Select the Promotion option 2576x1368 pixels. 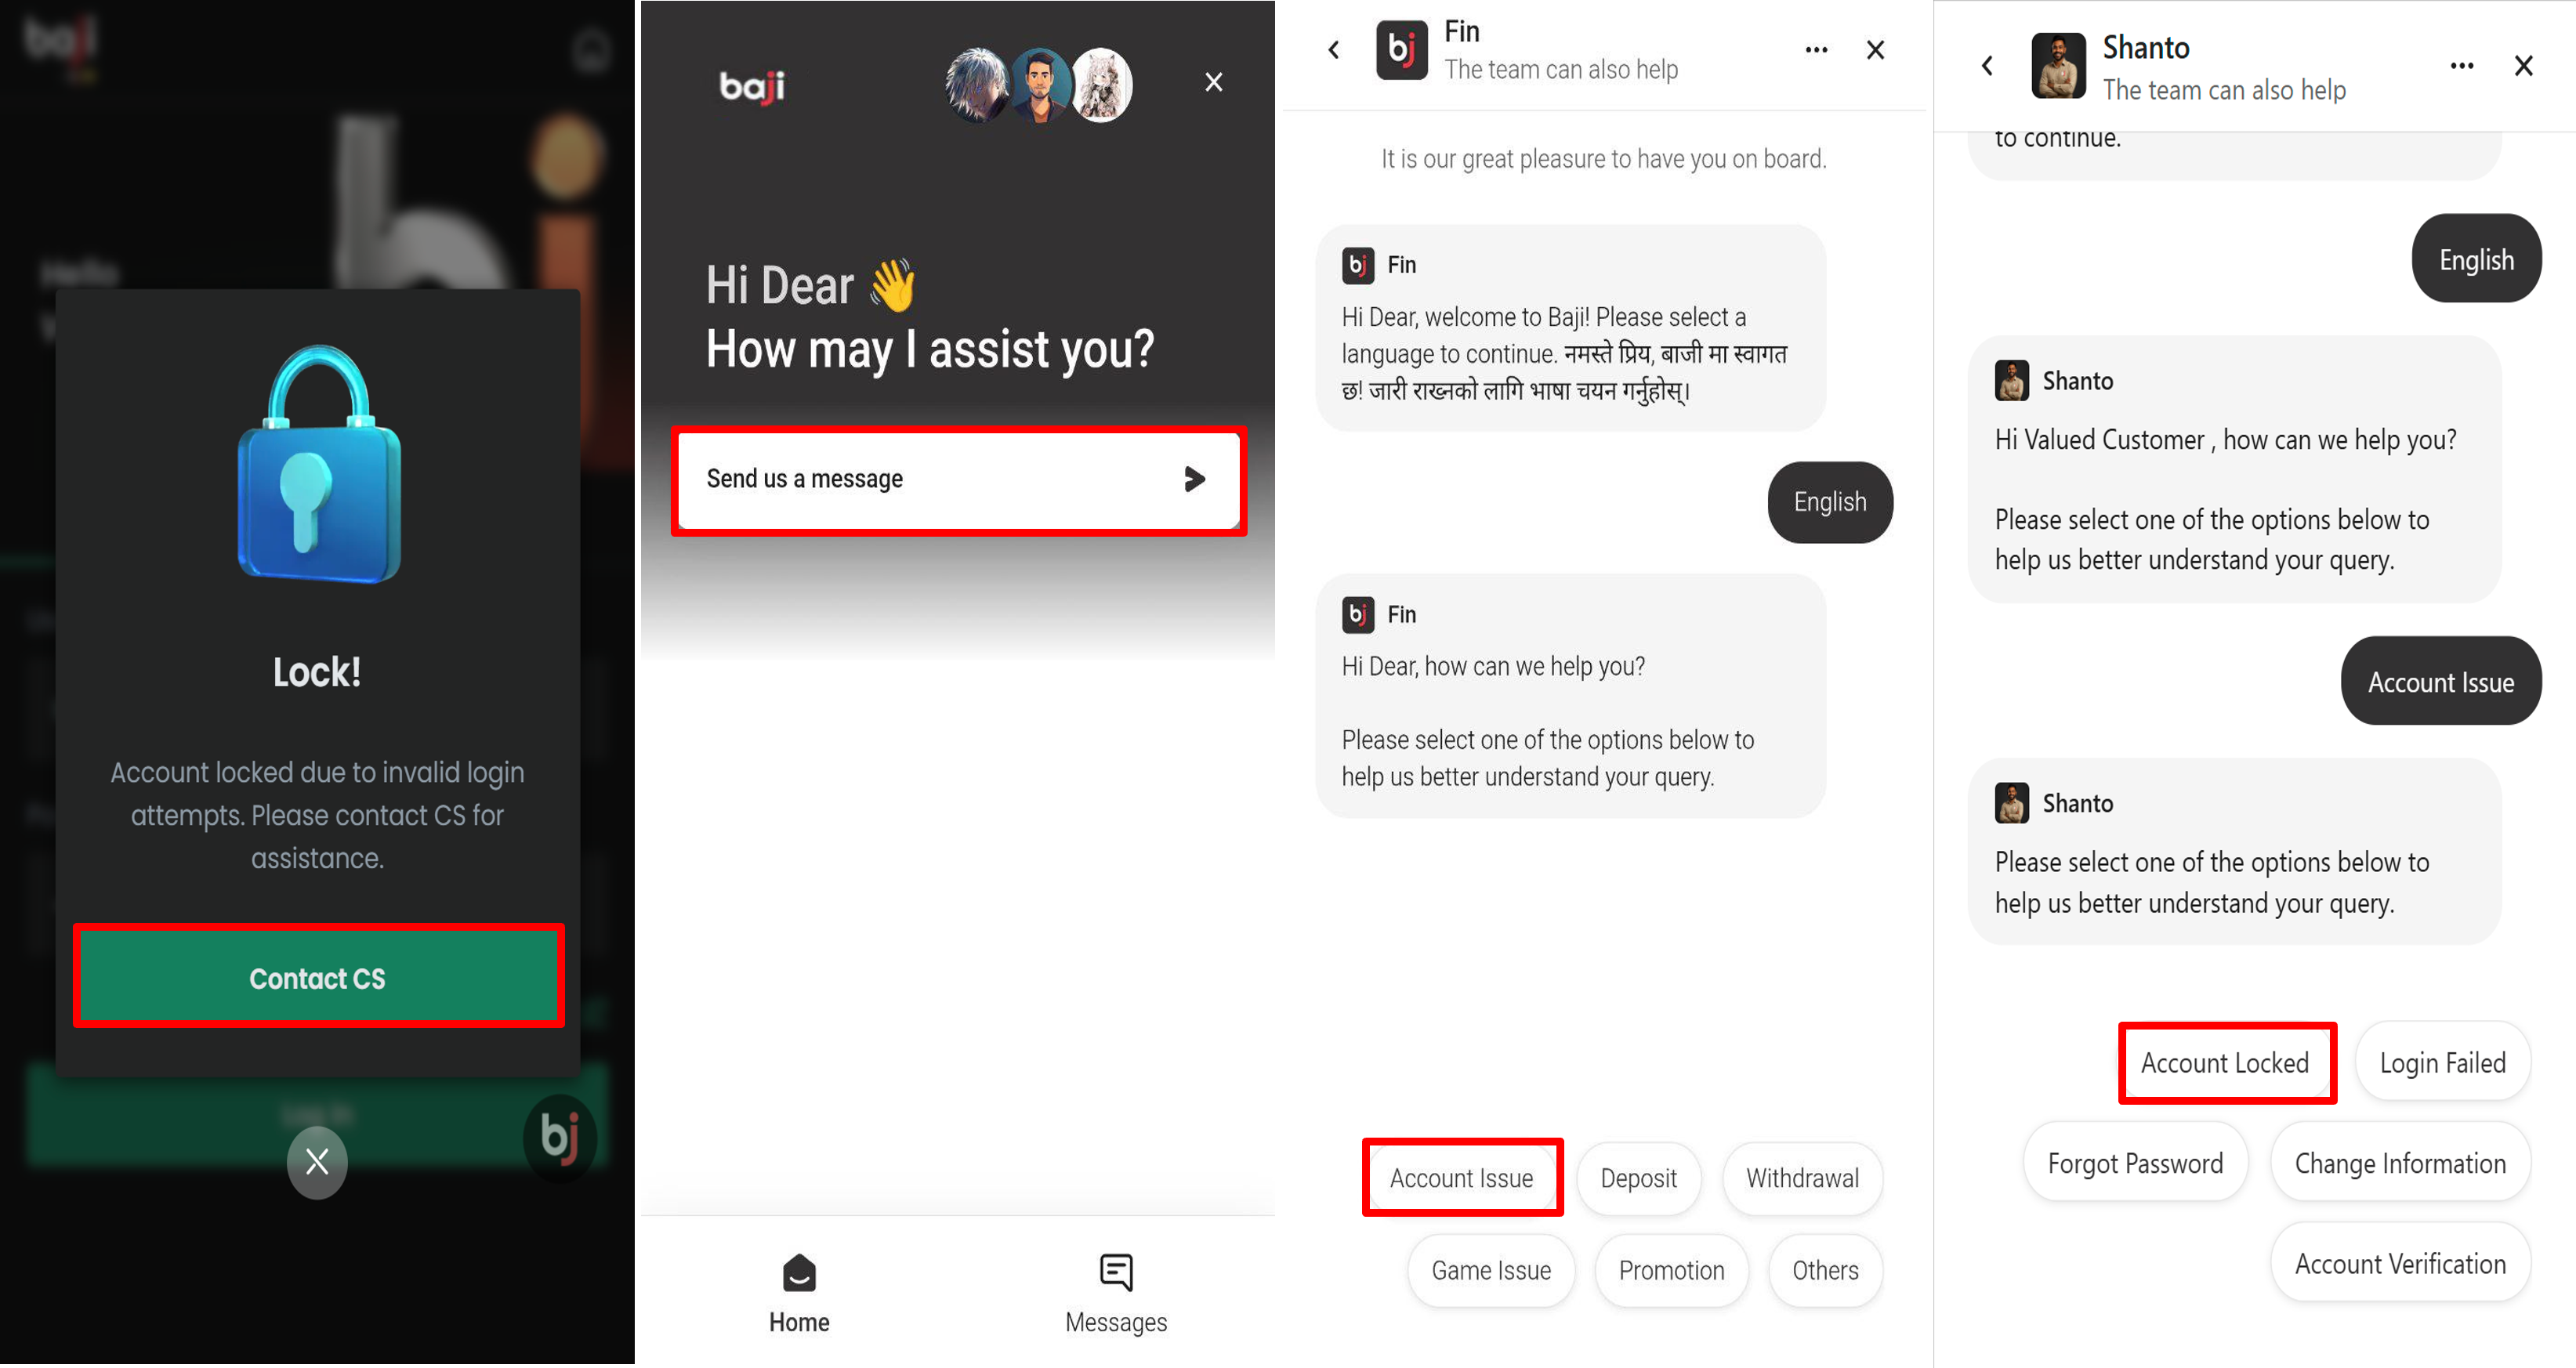pyautogui.click(x=1672, y=1270)
